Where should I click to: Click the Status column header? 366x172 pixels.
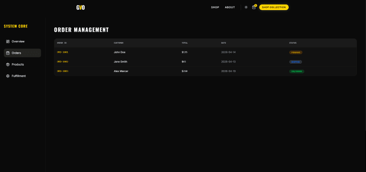click(293, 43)
